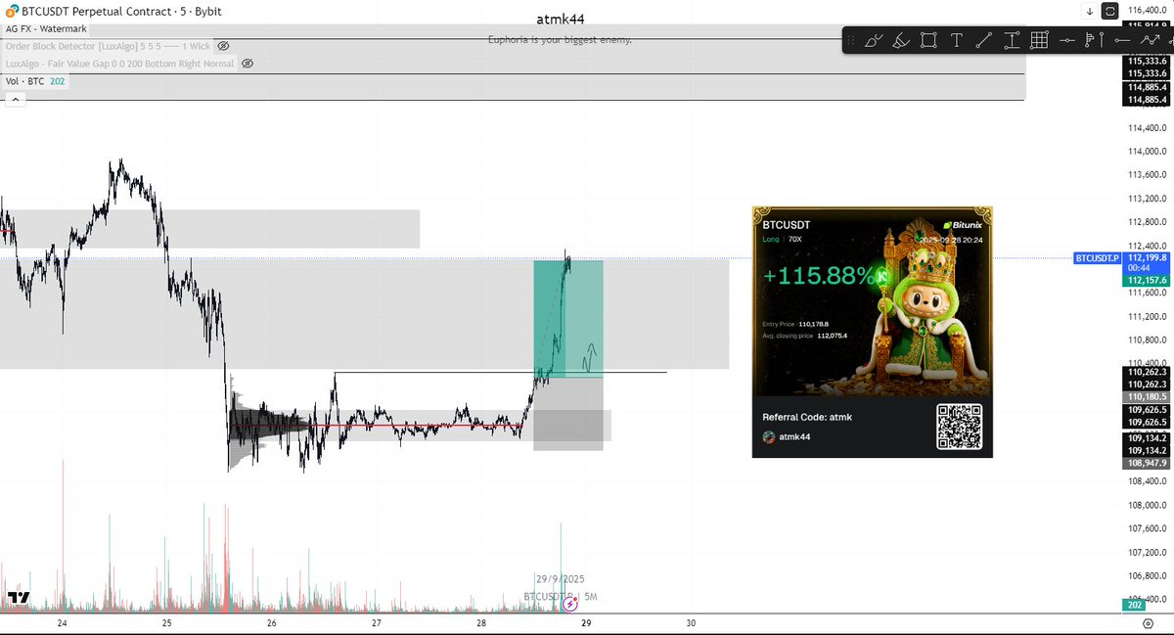Image resolution: width=1174 pixels, height=635 pixels.
Task: Click the BTCUSDT.P price label on axis
Action: tap(1096, 258)
